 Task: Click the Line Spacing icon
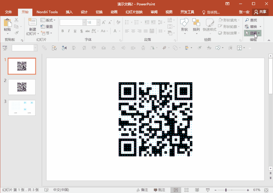click(x=160, y=22)
